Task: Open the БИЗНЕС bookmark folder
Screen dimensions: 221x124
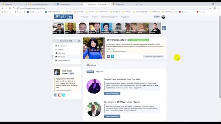Action: (x=90, y=12)
